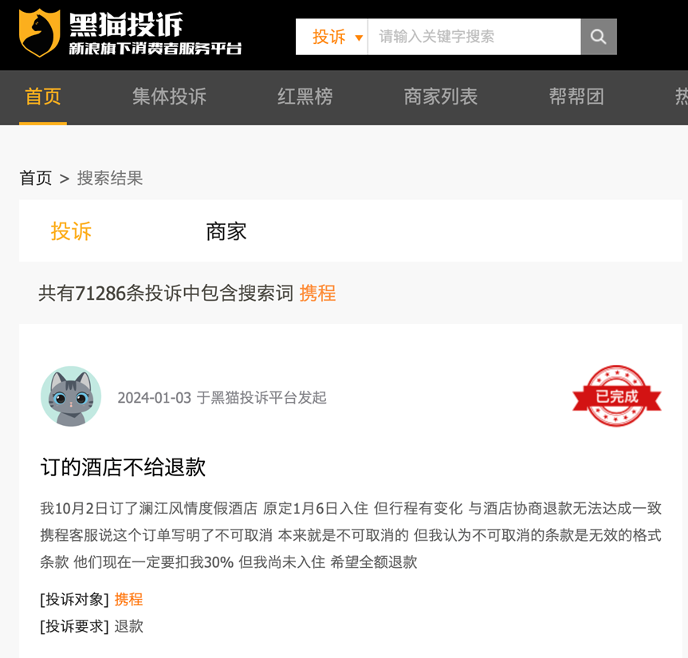This screenshot has height=658, width=688.
Task: Open the 商家列表 navigation item
Action: click(441, 97)
